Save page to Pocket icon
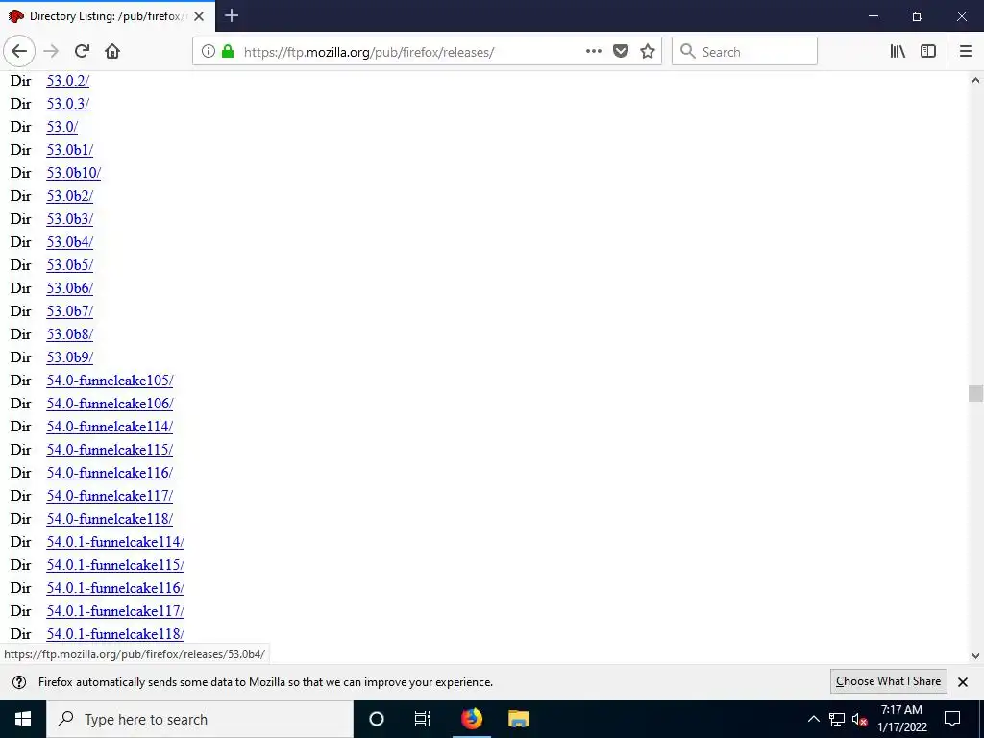Screen dimensions: 984x738 click(x=621, y=52)
